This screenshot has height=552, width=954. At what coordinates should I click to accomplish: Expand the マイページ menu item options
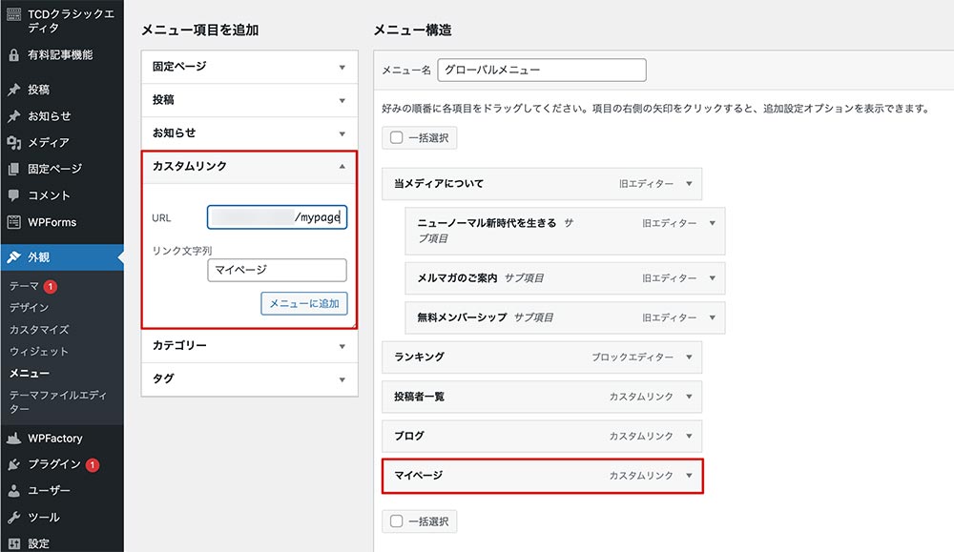click(x=689, y=476)
